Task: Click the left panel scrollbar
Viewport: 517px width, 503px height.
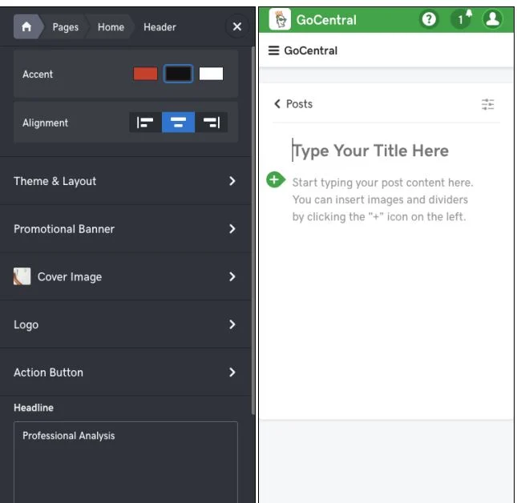Action: 253,231
